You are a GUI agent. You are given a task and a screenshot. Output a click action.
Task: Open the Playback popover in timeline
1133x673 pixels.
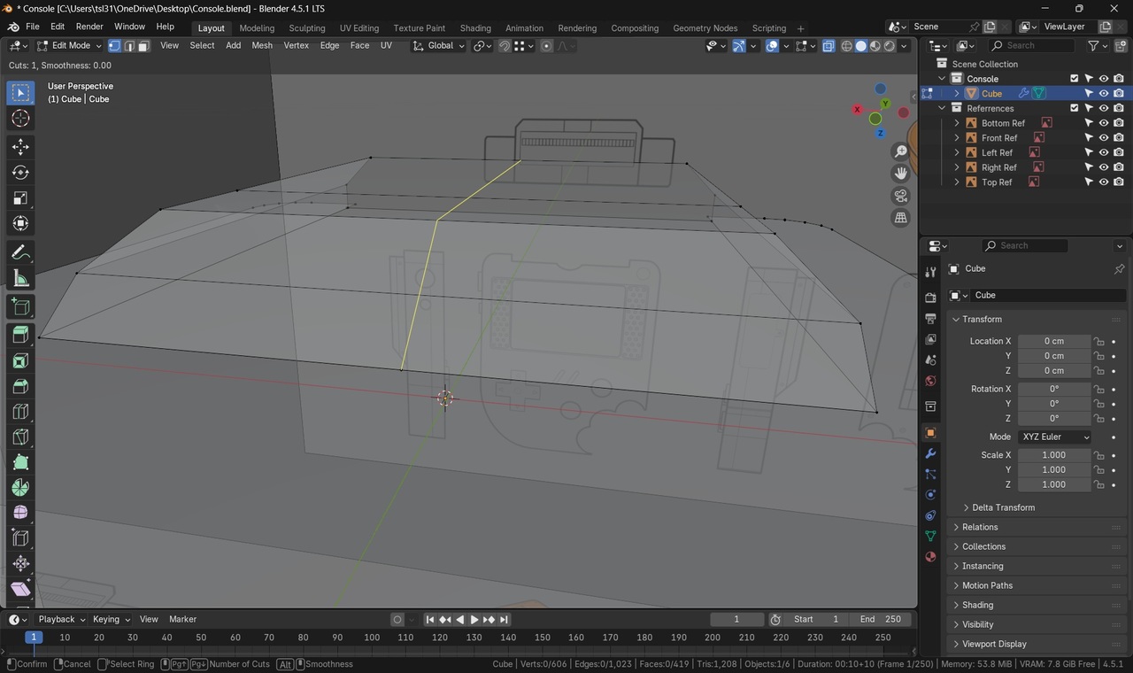61,619
